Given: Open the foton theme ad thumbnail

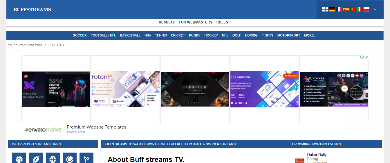Looking at the screenshot, I should (x=125, y=89).
